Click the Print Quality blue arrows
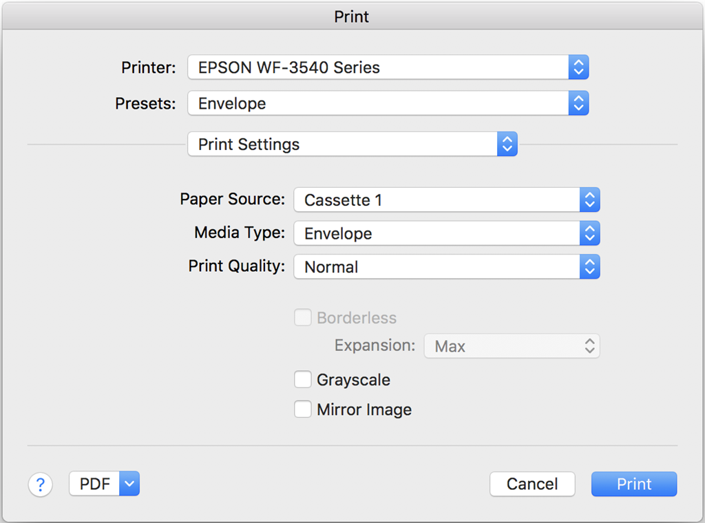 tap(590, 266)
